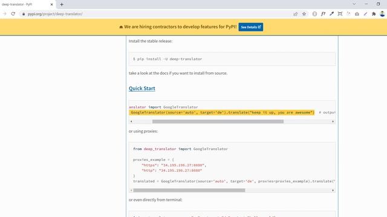Viewport: 387px width, 217px height.
Task: Click the camera screenshot extension
Action: (x=357, y=14)
